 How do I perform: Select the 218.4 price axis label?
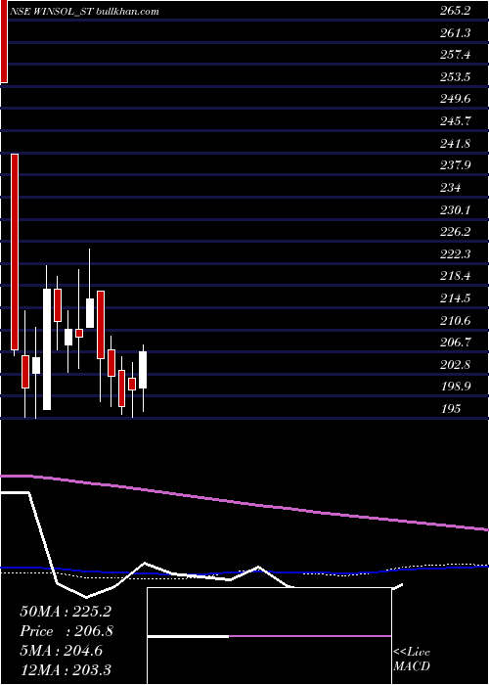pyautogui.click(x=455, y=277)
